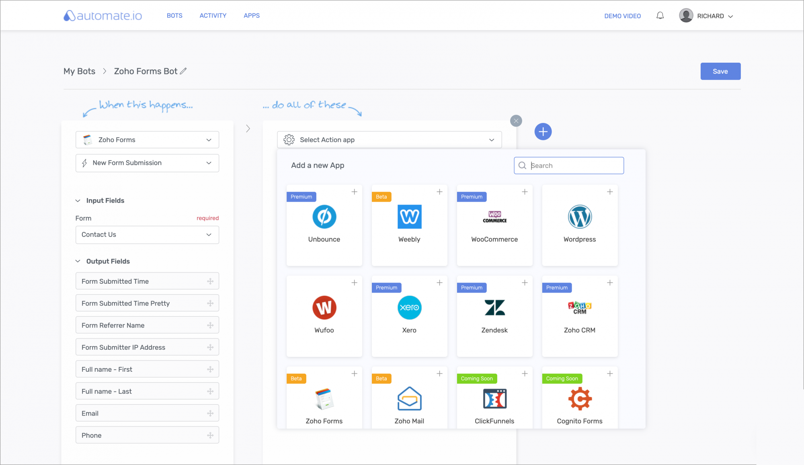Viewport: 804px width, 465px height.
Task: Open the Select Action app dropdown
Action: pos(387,139)
